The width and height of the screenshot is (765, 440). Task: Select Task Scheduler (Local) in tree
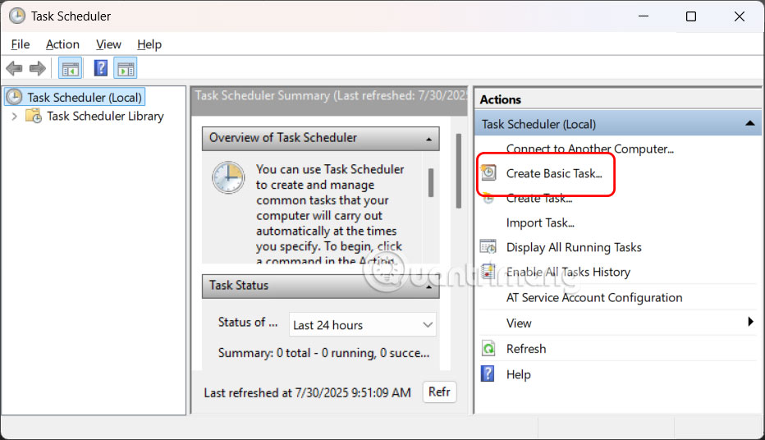[85, 98]
